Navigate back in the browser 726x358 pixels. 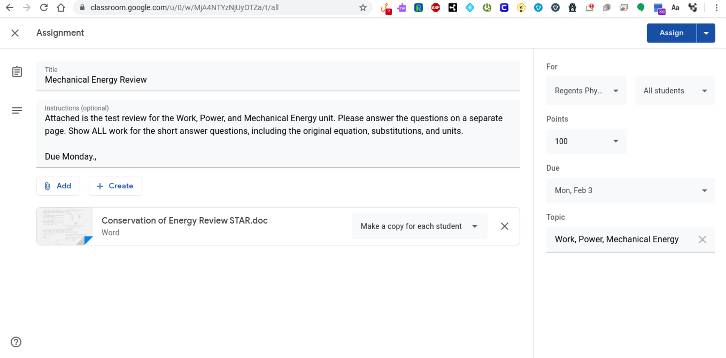(x=10, y=8)
